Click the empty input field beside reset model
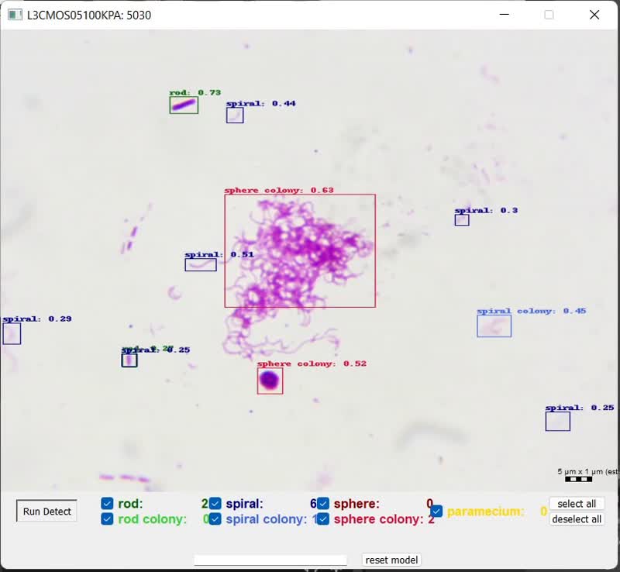 point(270,560)
